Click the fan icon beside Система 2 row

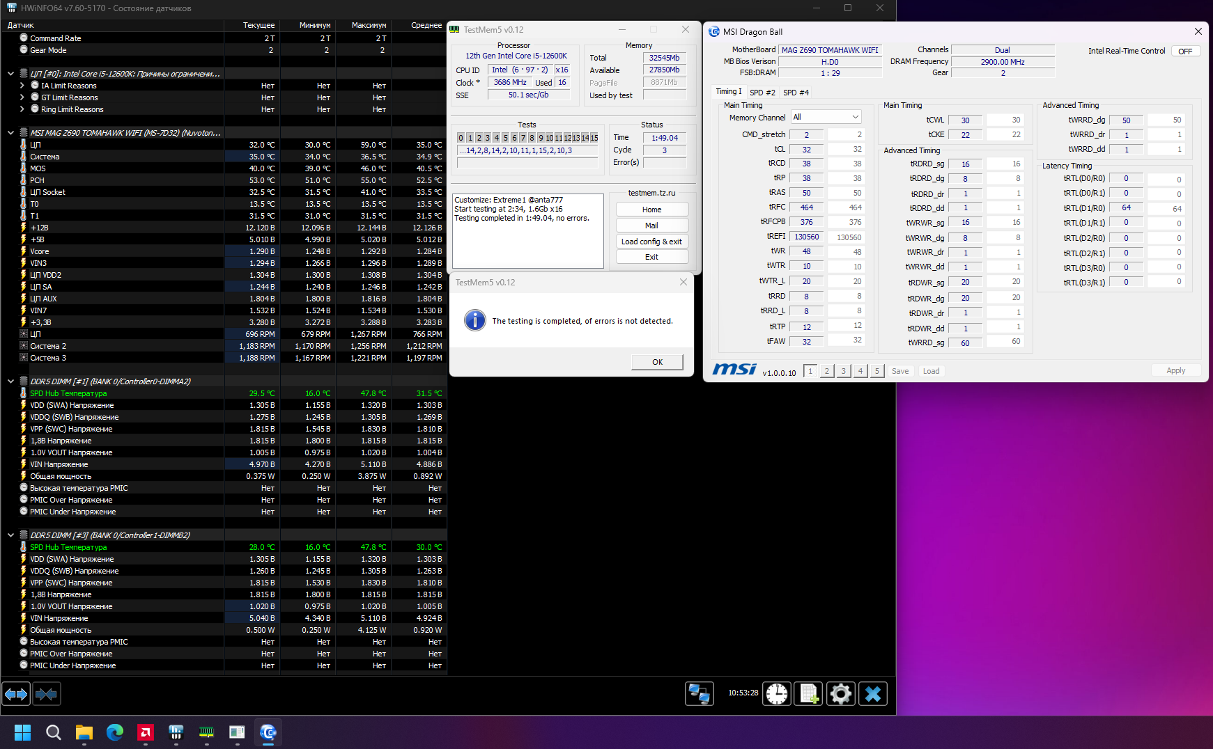click(24, 346)
